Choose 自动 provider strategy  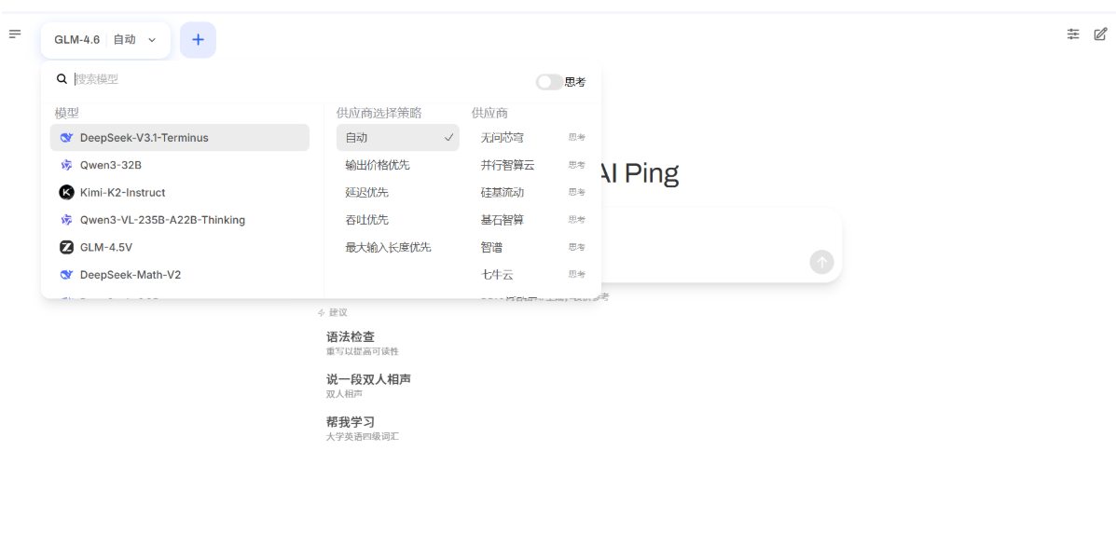click(398, 138)
